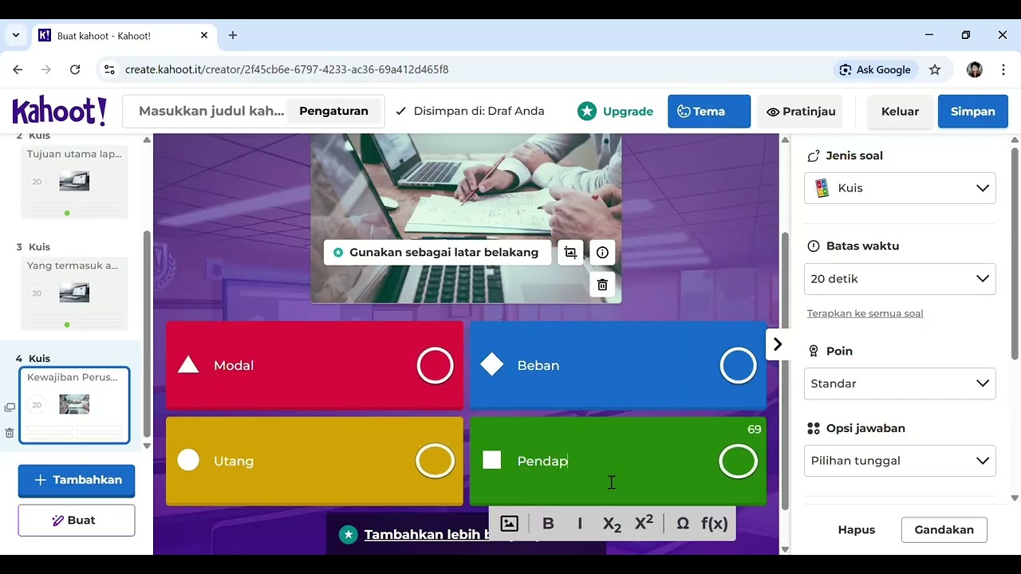Click Ask Google button

[875, 69]
